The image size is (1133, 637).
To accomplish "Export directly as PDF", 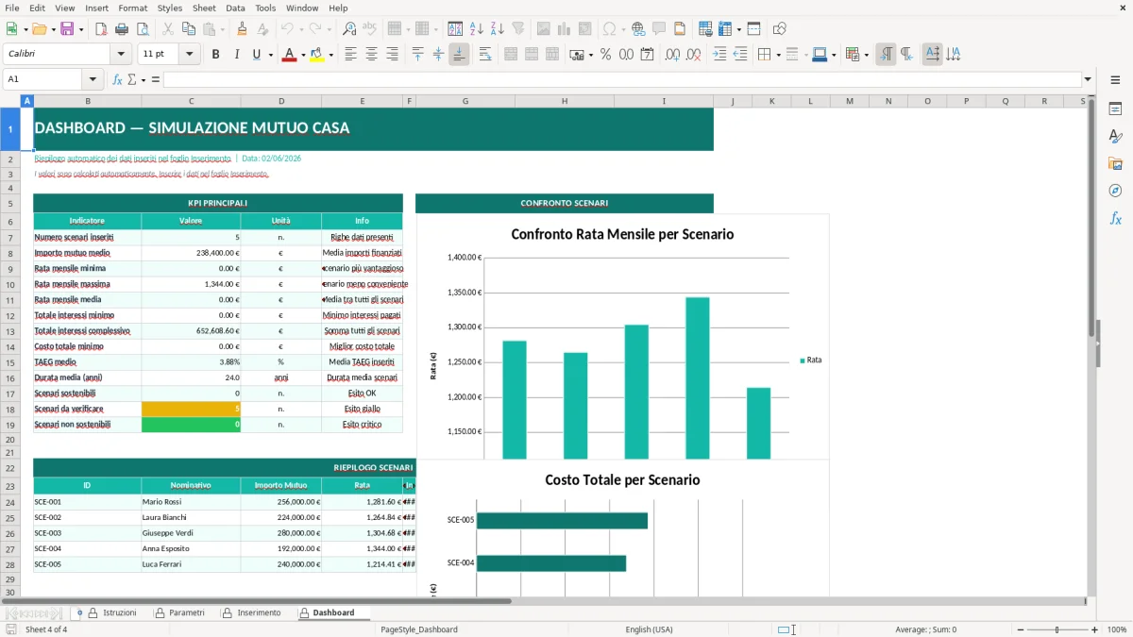I will tap(101, 29).
